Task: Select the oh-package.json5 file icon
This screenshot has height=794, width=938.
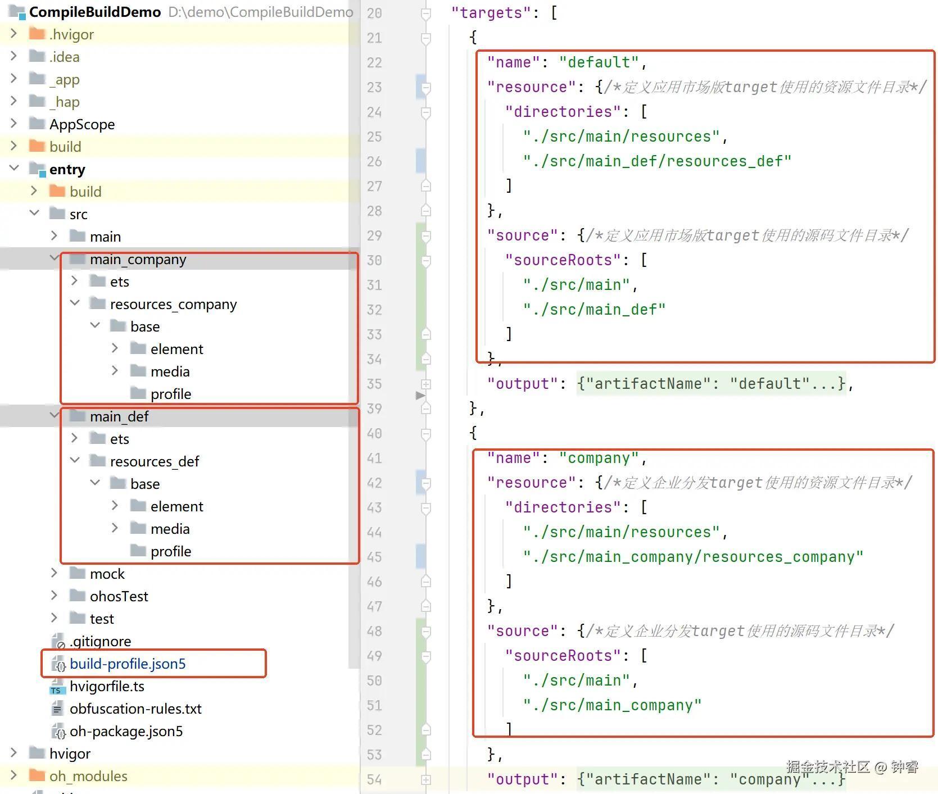Action: tap(58, 731)
